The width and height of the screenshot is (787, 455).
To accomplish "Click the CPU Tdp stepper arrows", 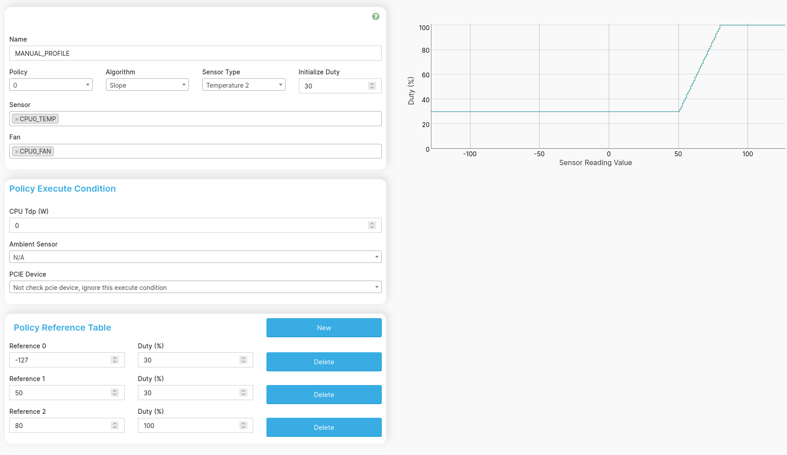I will tap(372, 225).
